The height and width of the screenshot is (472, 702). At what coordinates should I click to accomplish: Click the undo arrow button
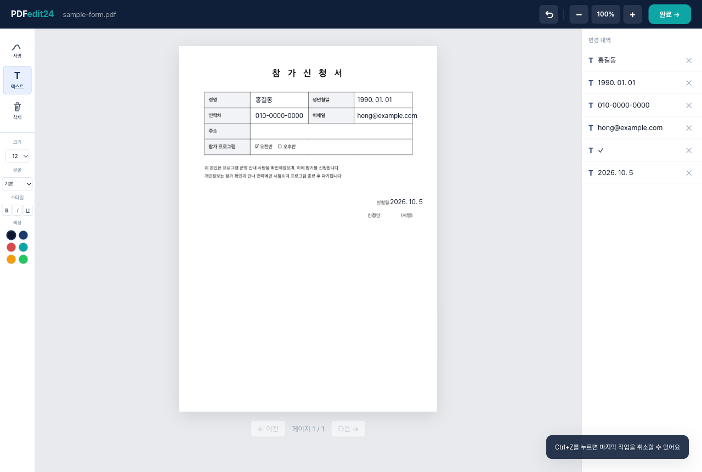[548, 14]
